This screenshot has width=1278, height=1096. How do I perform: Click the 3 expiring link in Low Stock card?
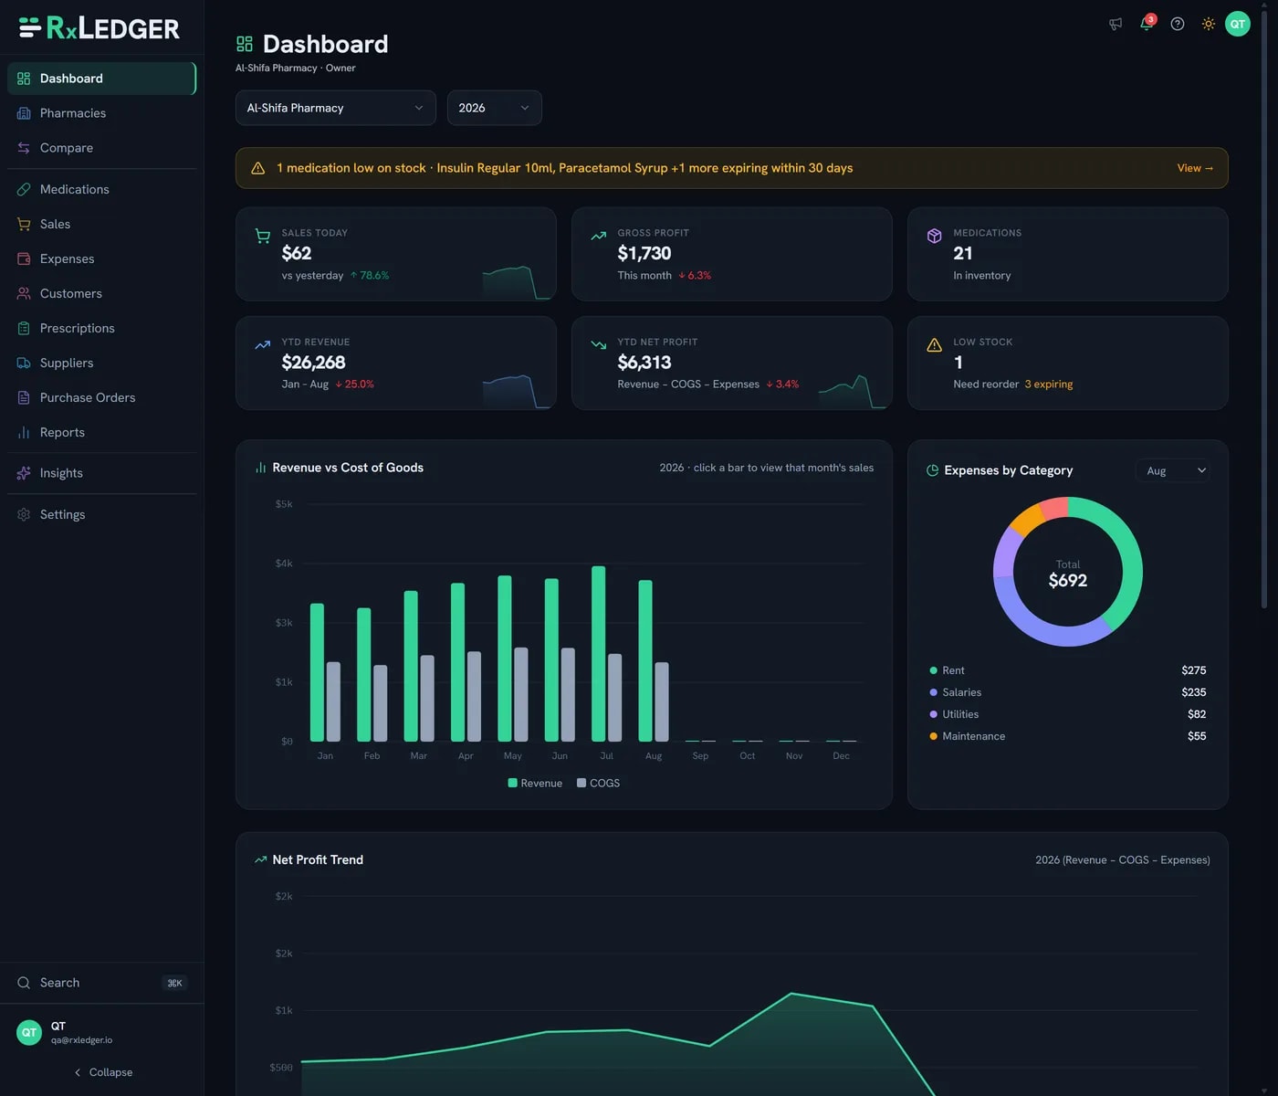coord(1049,385)
